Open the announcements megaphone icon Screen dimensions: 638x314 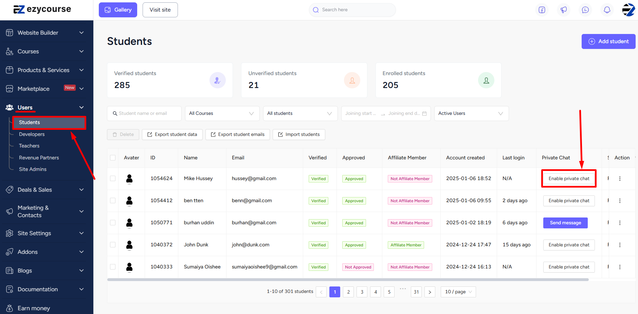pyautogui.click(x=564, y=10)
